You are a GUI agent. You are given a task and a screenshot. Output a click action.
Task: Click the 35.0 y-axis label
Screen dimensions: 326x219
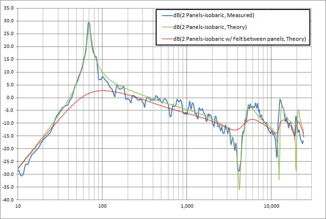point(9,8)
